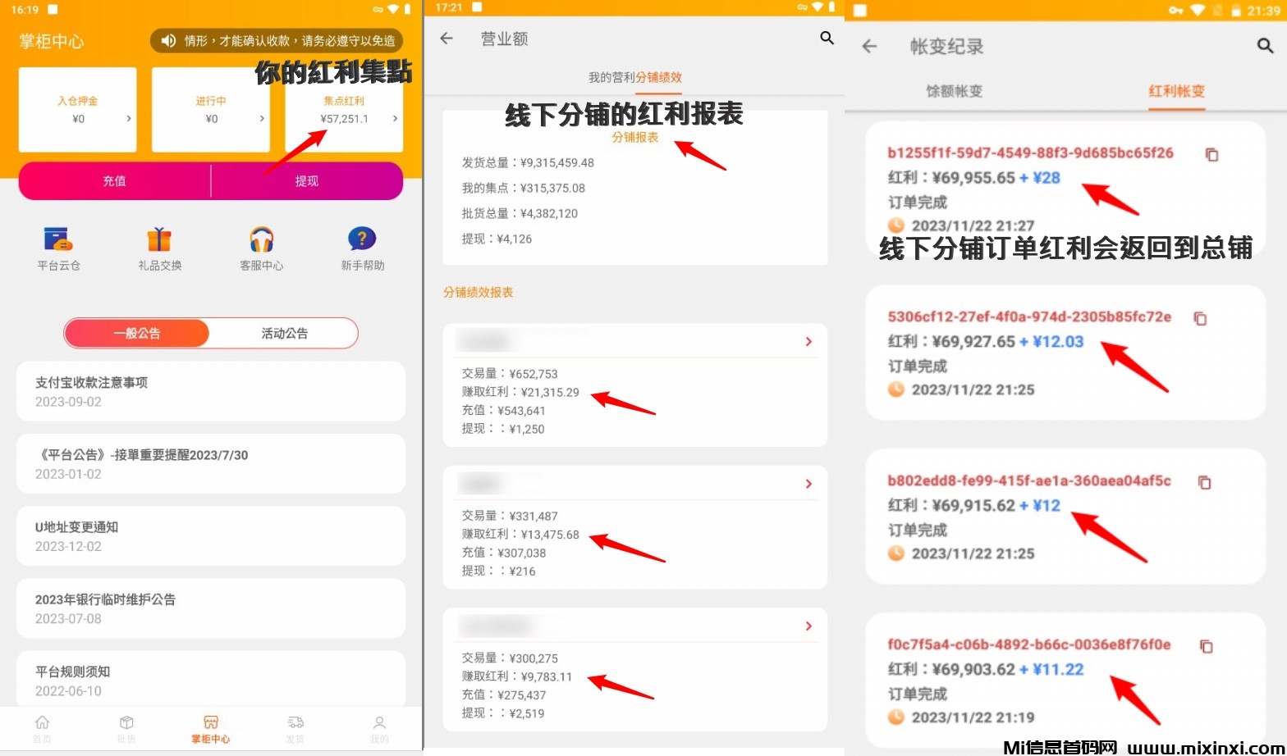Open the 礼品交换 gift exchange icon
Image resolution: width=1287 pixels, height=756 pixels.
click(159, 240)
